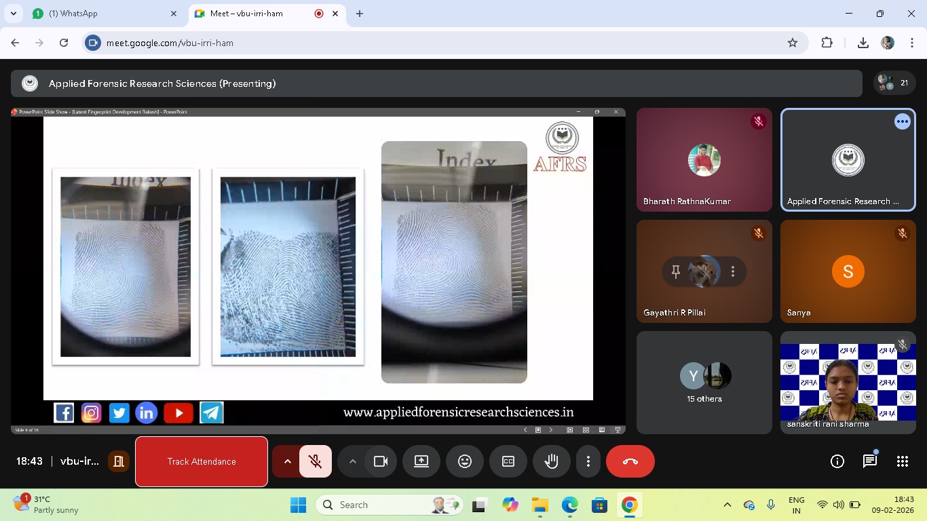
Task: Show hidden system tray icons
Action: click(x=727, y=505)
